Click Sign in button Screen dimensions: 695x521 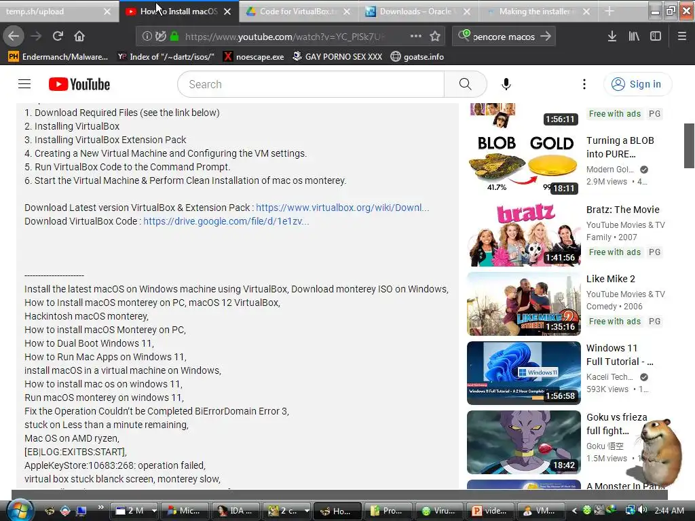point(637,84)
